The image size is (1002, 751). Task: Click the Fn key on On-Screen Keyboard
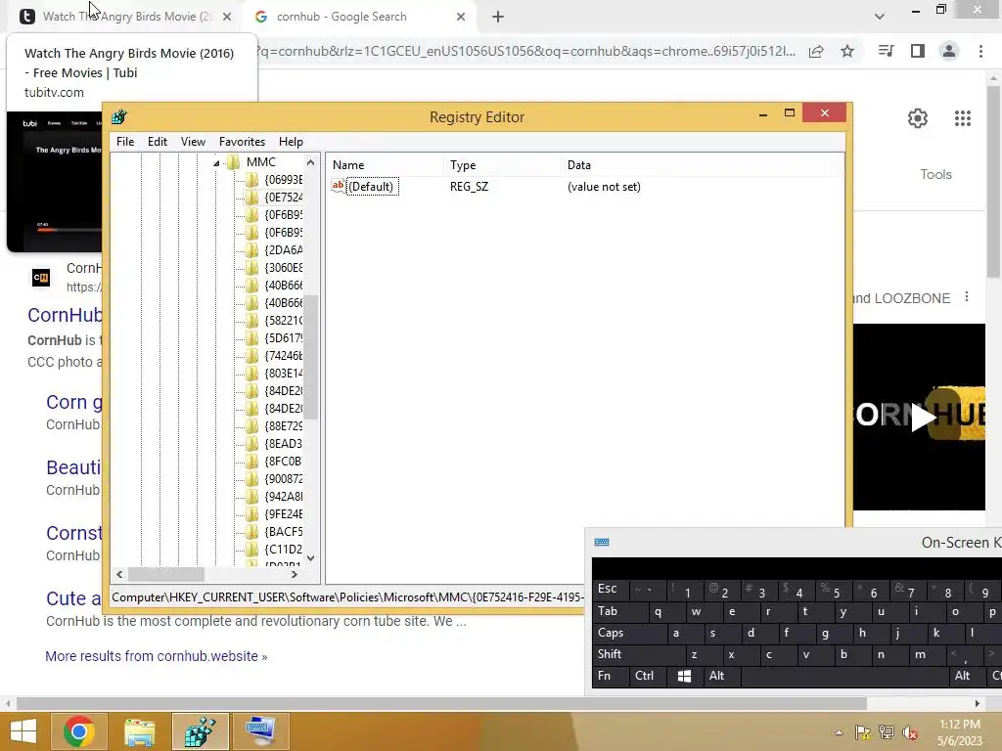coord(610,676)
